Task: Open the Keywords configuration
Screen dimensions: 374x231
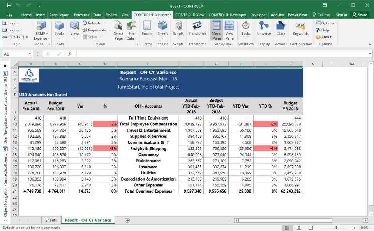Action: pos(300,29)
